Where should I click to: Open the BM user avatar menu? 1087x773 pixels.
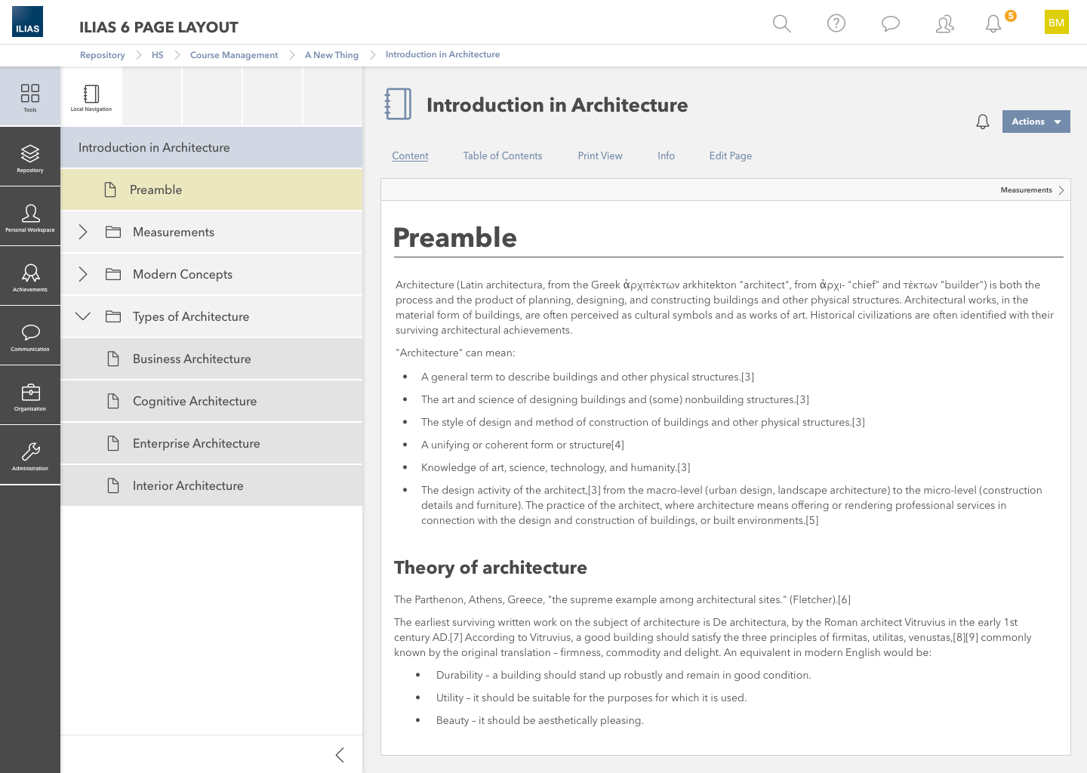click(1056, 23)
